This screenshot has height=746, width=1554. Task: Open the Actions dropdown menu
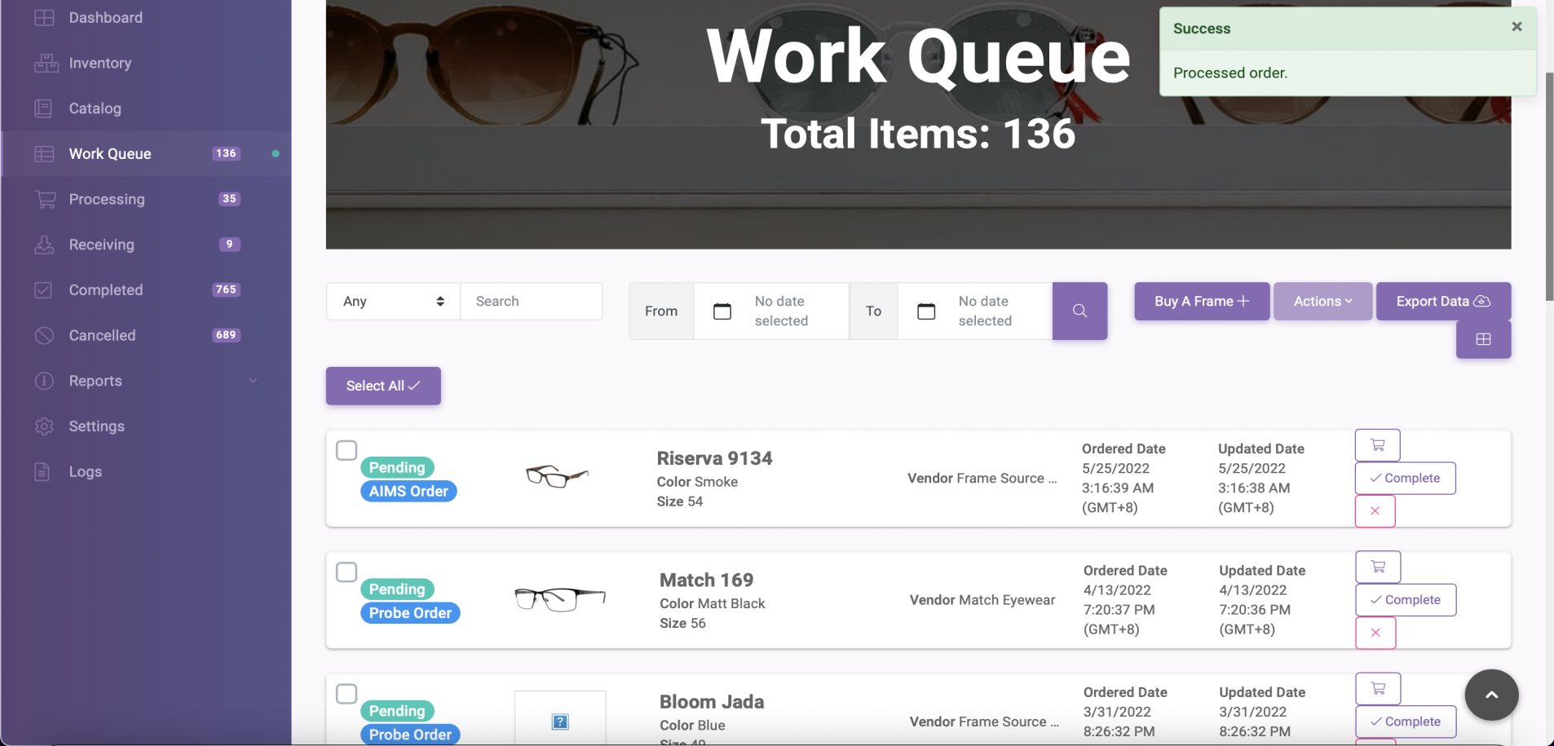click(1322, 301)
